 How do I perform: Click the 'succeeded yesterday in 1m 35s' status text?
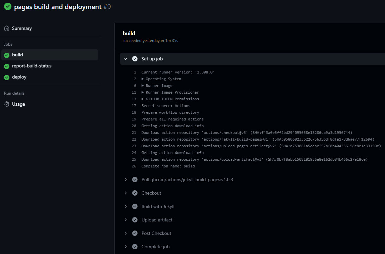coord(150,41)
